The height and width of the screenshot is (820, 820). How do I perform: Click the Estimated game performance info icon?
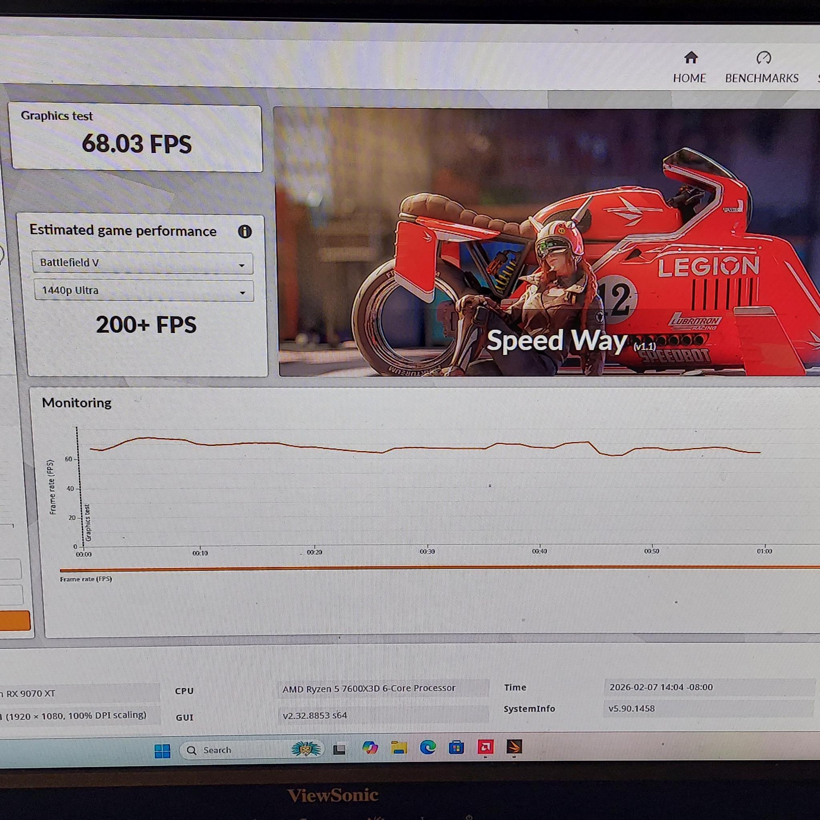tap(245, 231)
